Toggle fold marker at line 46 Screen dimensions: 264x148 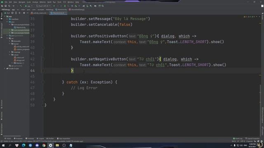[x=43, y=82]
